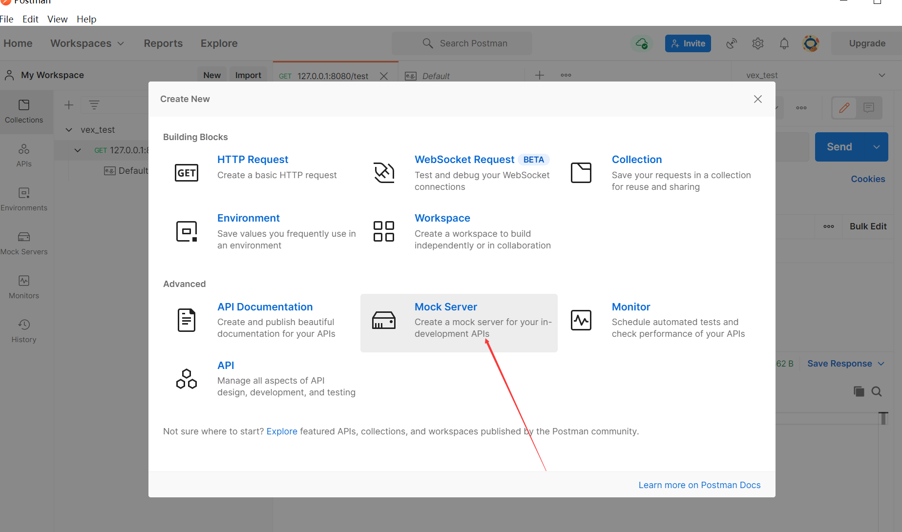Open the params table three-dot menu
This screenshot has height=532, width=902.
[x=829, y=226]
